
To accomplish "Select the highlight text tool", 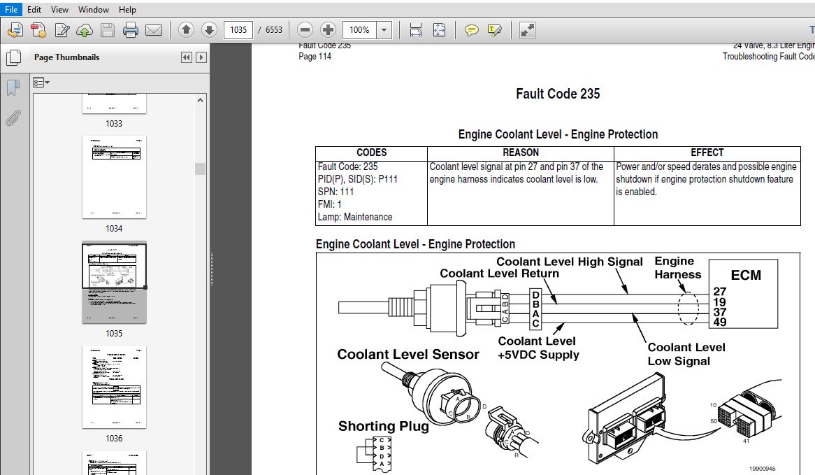I will (x=495, y=30).
